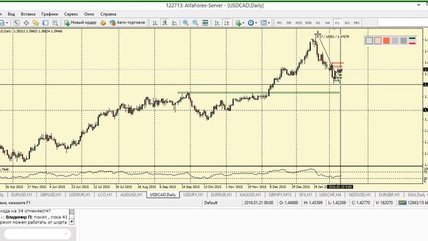This screenshot has width=428, height=241.
Task: Expand the periods dropdown arrow
Action: [255, 23]
